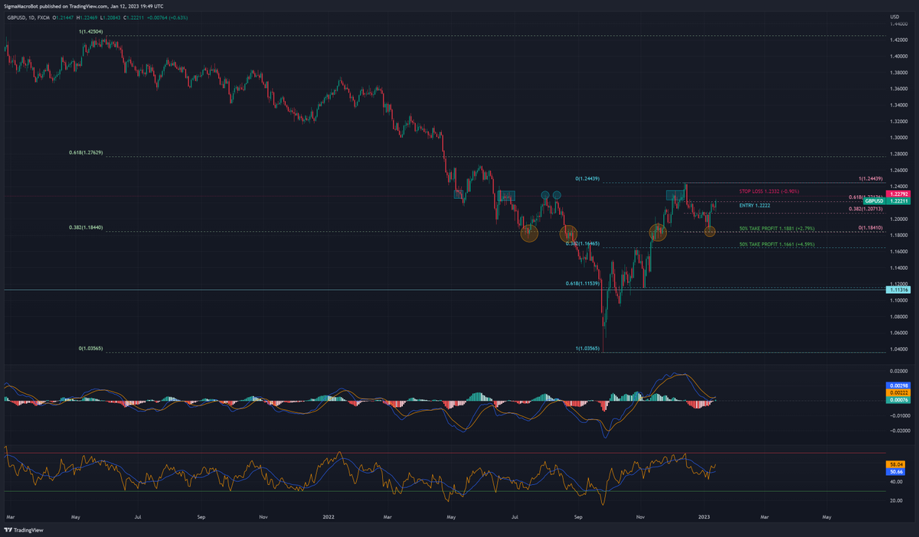
Task: Select the 50% TAKE PROFIT 1.1661 label
Action: click(777, 244)
